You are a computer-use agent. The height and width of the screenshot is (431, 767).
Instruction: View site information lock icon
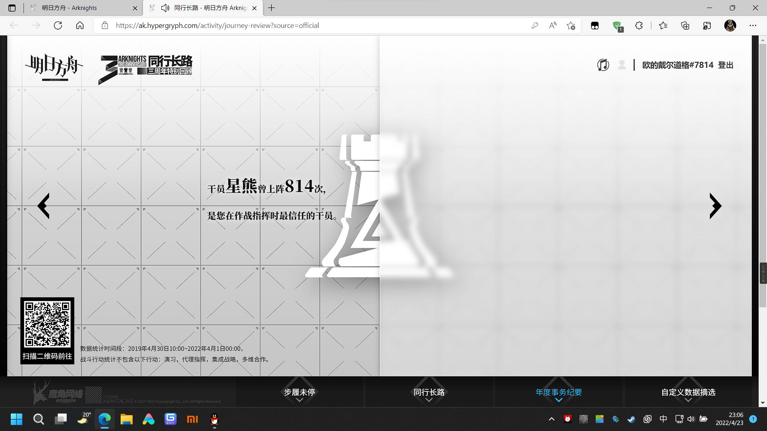[105, 26]
